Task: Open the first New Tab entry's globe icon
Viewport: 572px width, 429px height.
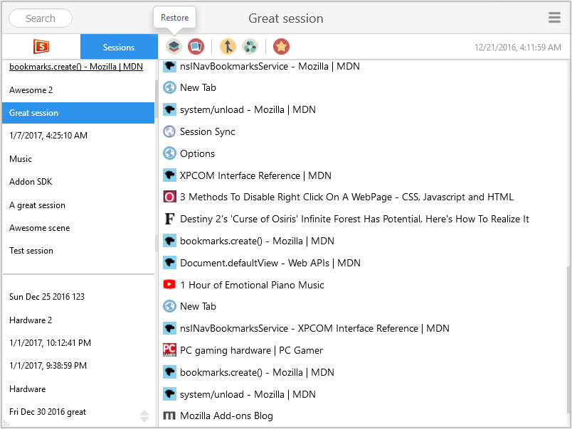Action: (x=169, y=88)
